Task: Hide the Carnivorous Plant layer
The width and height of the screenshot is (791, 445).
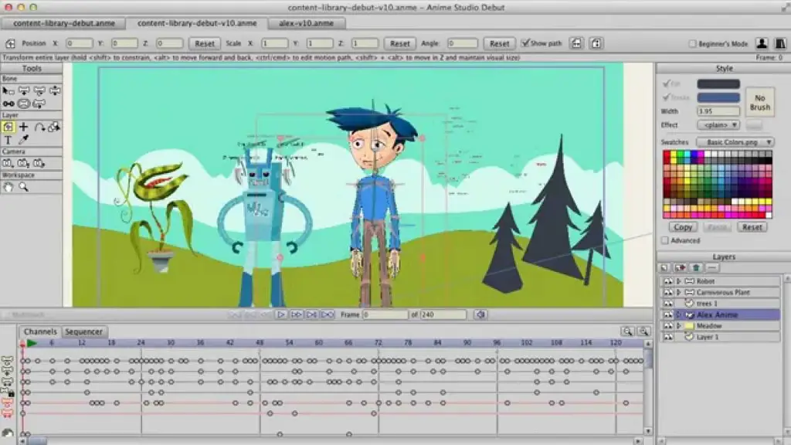Action: (668, 292)
